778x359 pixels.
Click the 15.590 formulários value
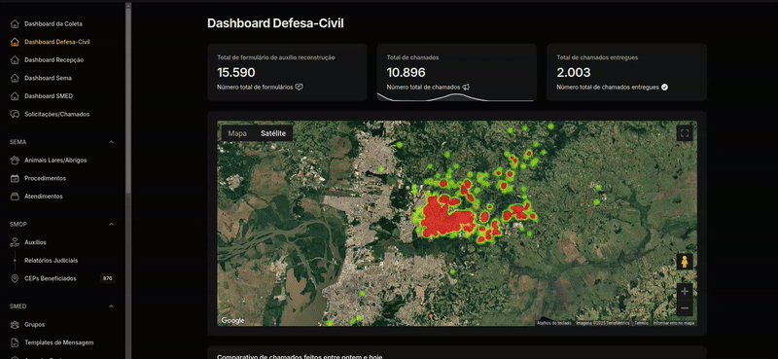tap(236, 73)
